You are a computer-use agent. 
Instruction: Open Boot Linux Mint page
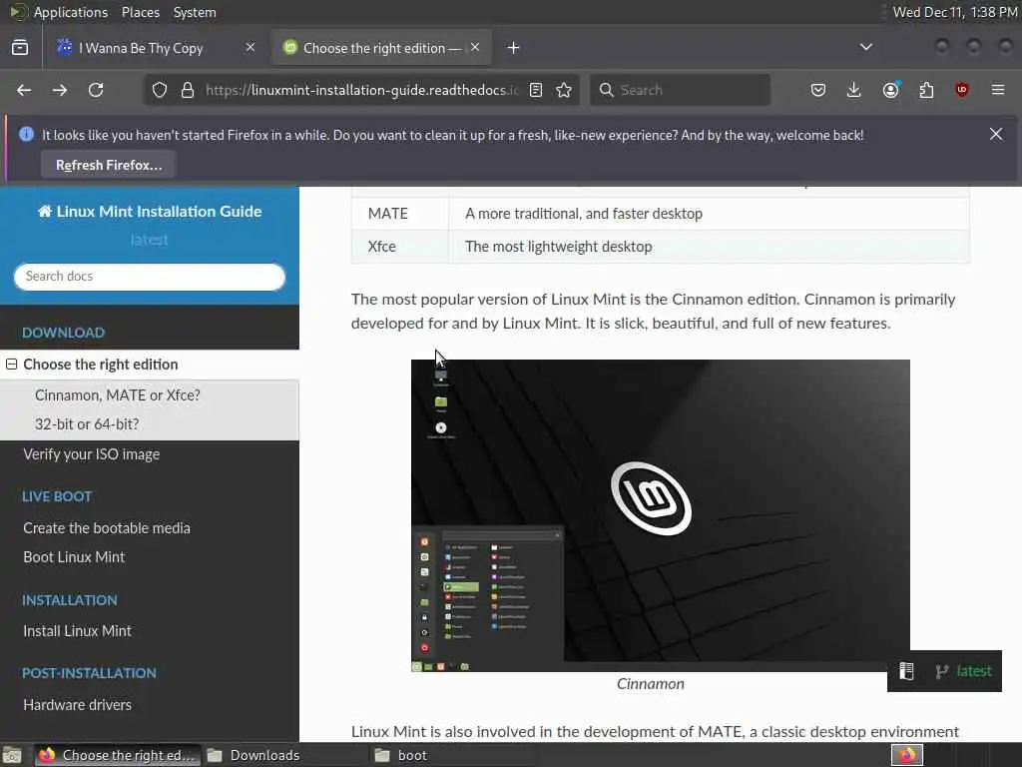click(74, 557)
